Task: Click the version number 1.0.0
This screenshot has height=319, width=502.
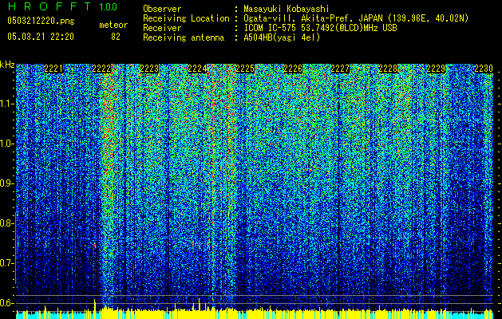Action: click(108, 7)
